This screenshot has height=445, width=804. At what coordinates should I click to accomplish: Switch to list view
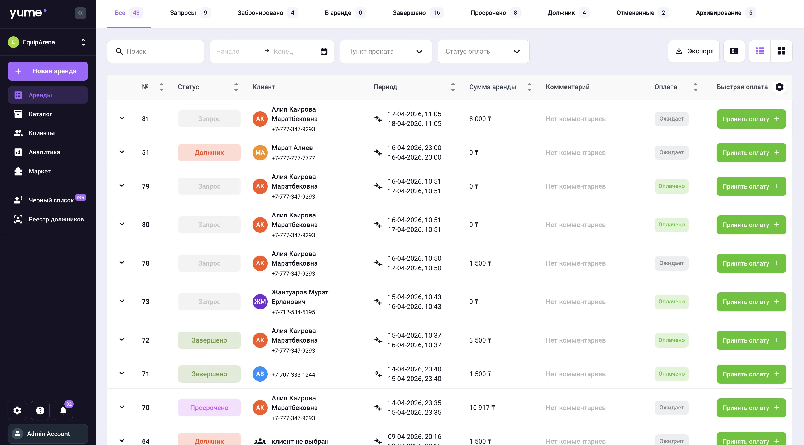[x=760, y=51]
